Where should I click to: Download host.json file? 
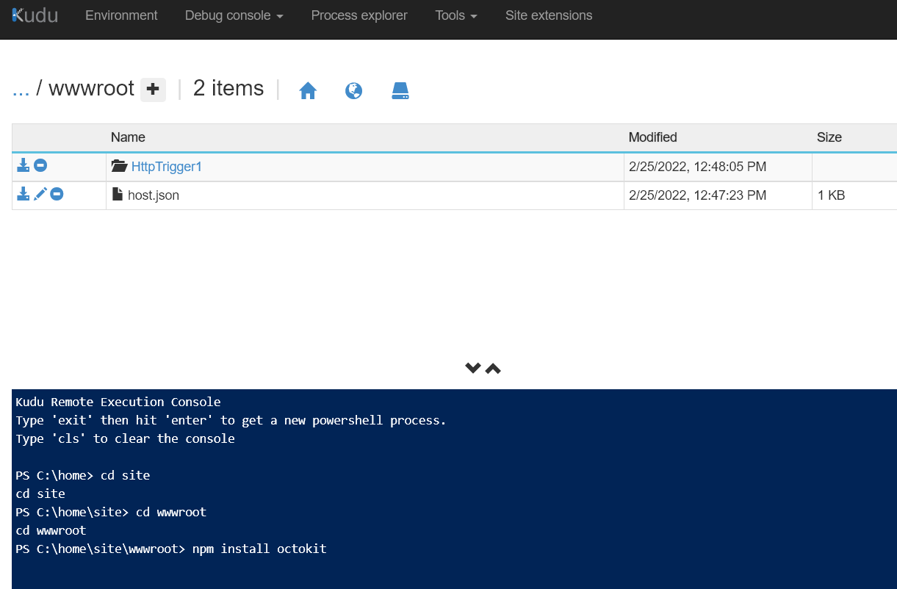point(24,194)
